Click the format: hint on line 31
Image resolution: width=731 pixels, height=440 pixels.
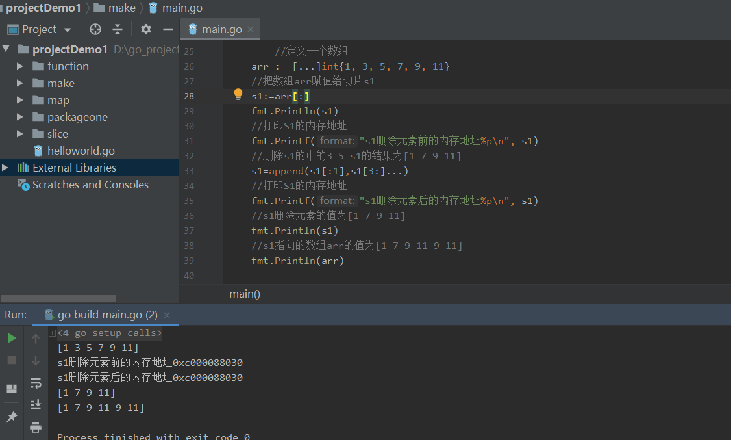click(x=337, y=141)
